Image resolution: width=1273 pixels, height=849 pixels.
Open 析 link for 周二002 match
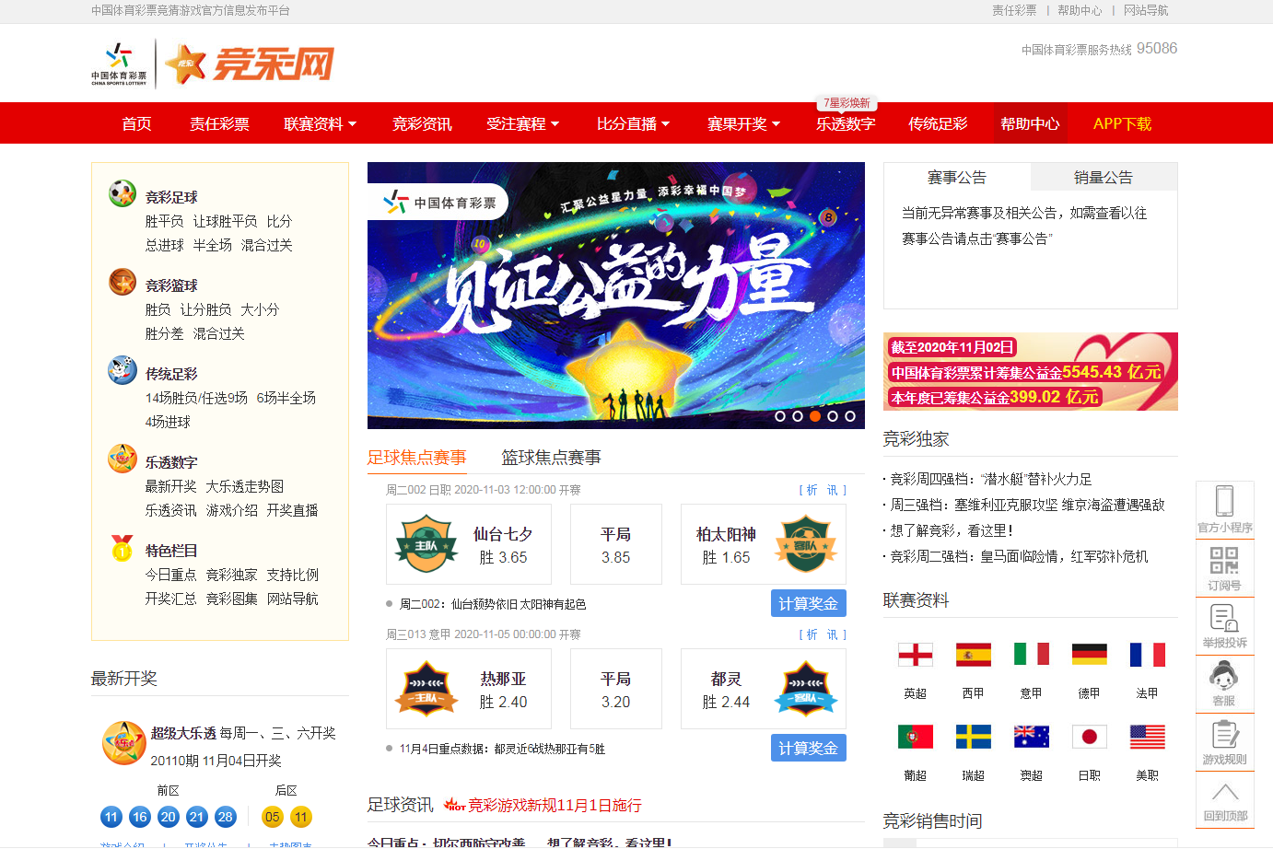[x=812, y=490]
